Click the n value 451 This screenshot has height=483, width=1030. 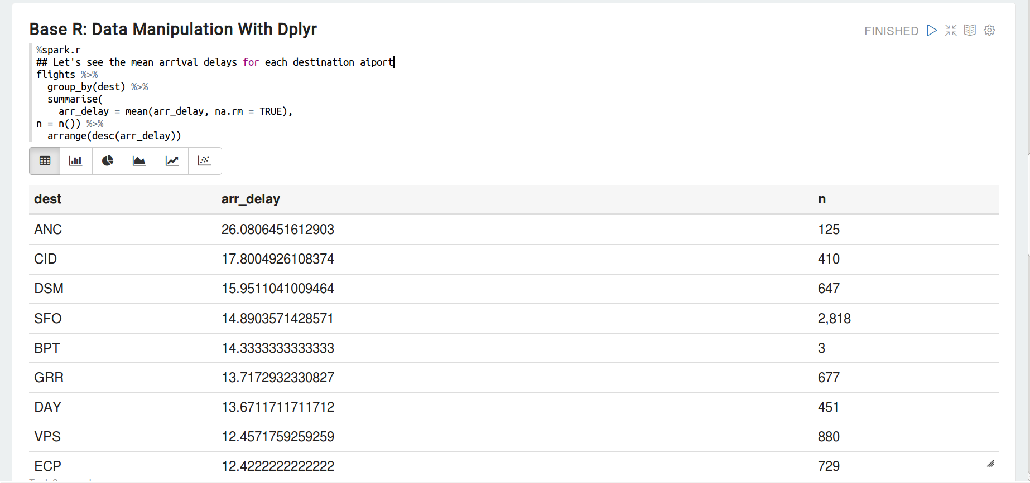(829, 407)
